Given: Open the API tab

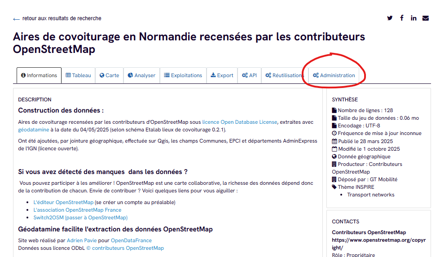Looking at the screenshot, I should (x=249, y=75).
